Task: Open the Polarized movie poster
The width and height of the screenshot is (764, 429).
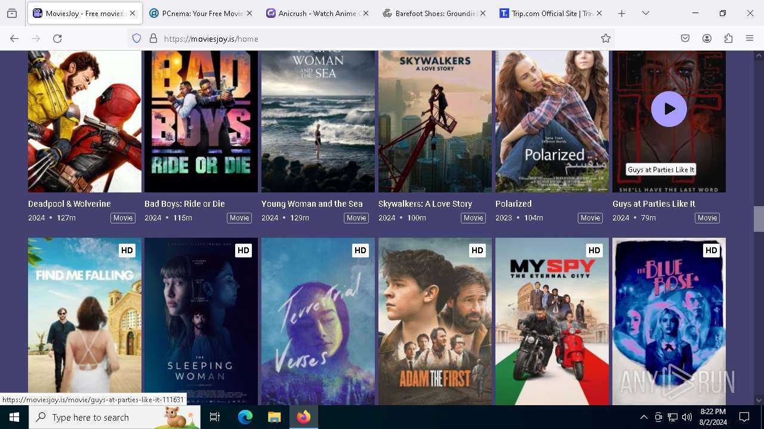Action: pyautogui.click(x=552, y=122)
